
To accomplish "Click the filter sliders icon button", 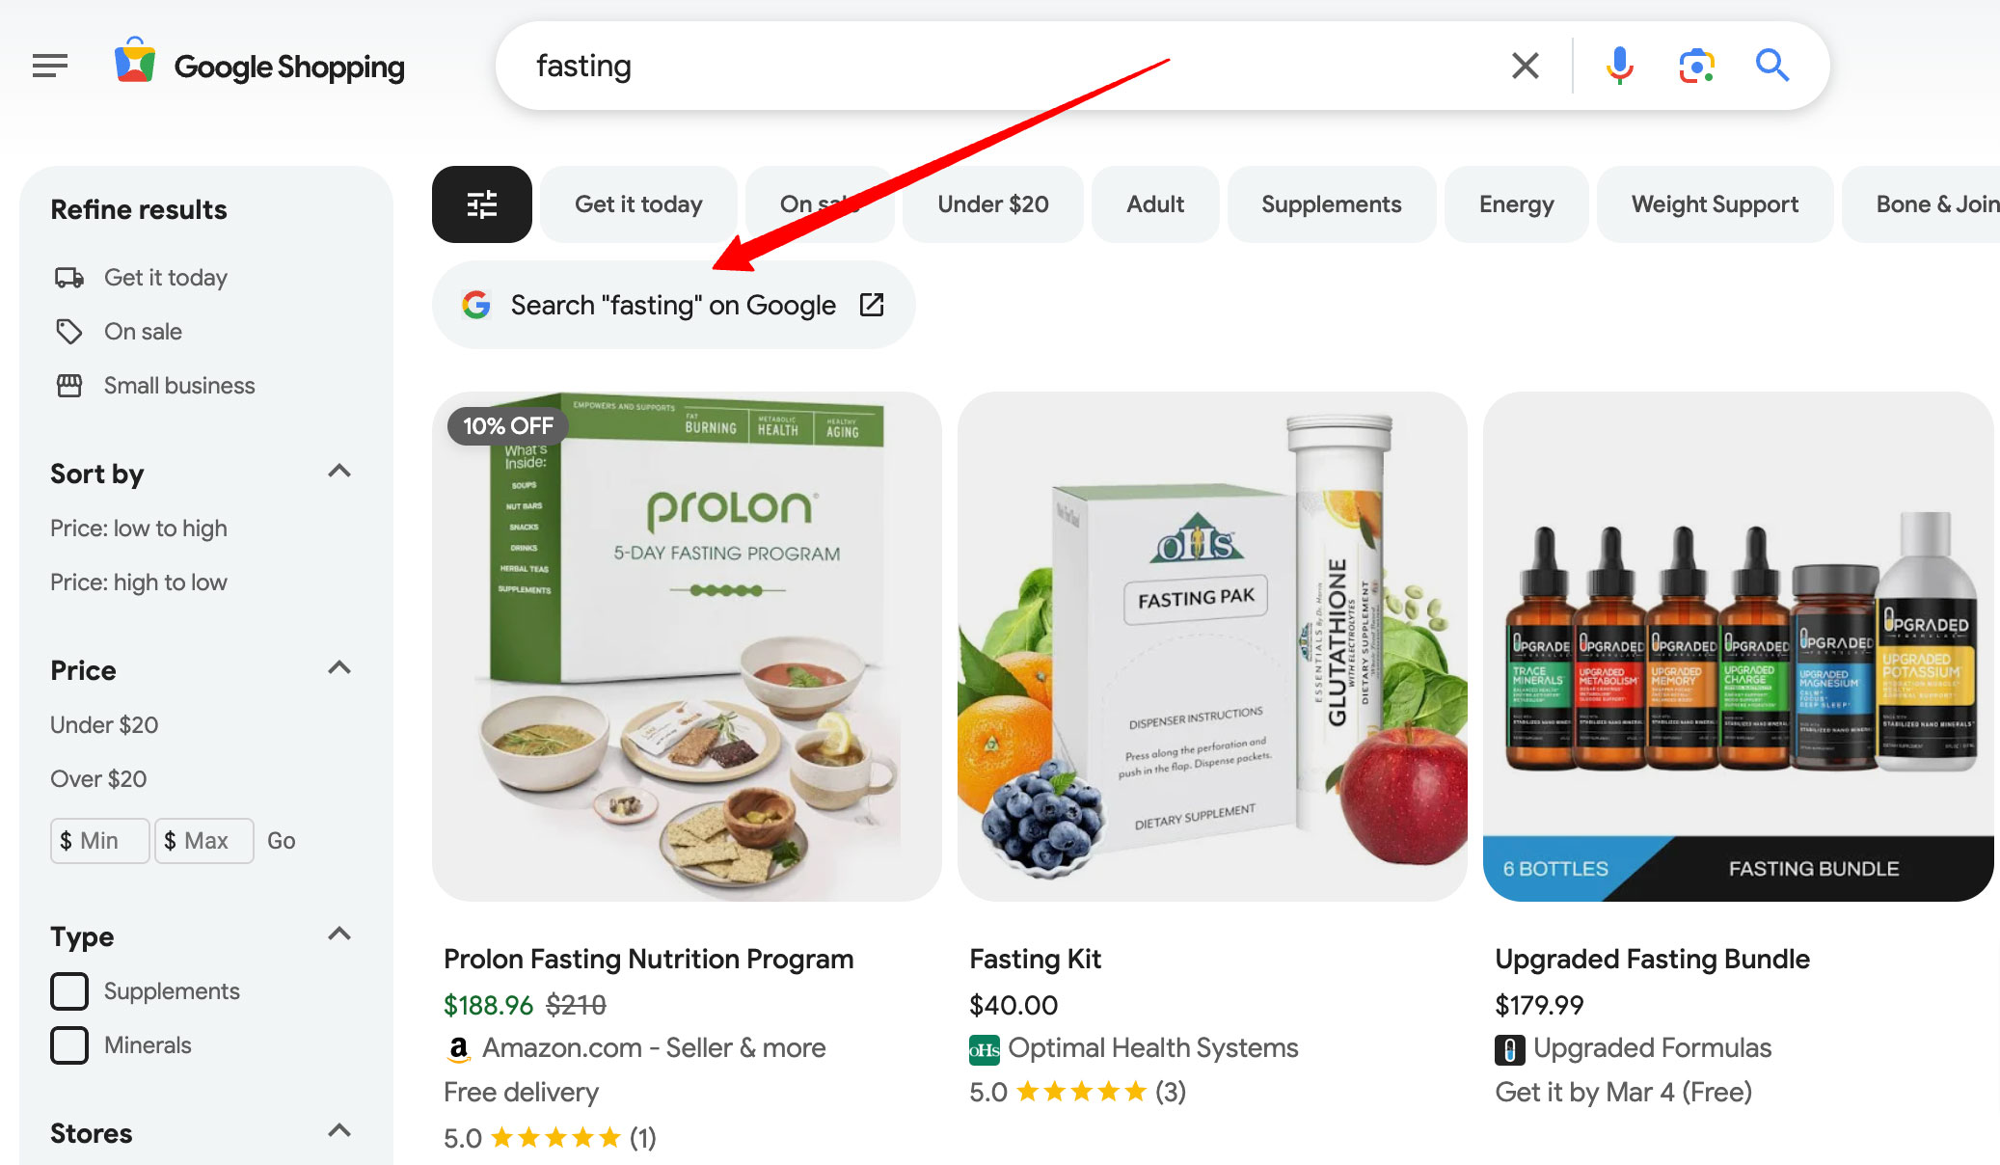I will (x=481, y=203).
